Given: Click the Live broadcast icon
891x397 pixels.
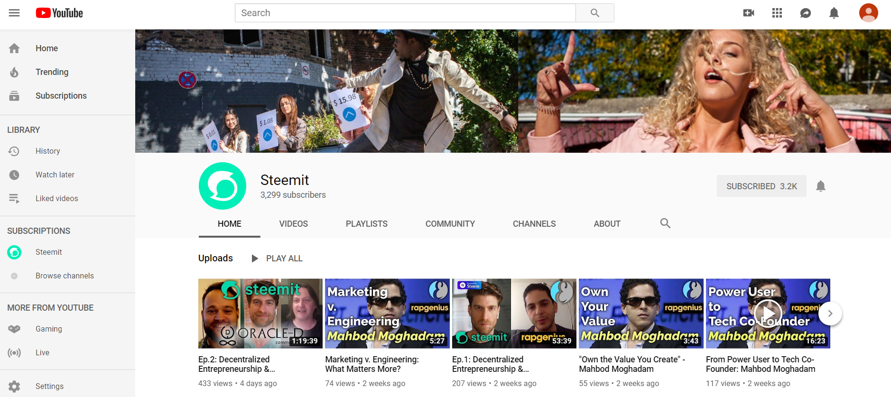Looking at the screenshot, I should 14,353.
